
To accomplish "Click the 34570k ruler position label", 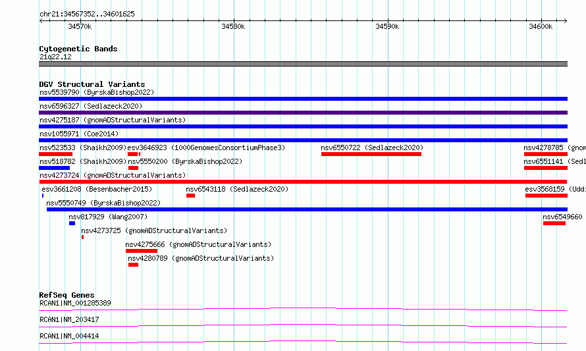I will coord(80,26).
